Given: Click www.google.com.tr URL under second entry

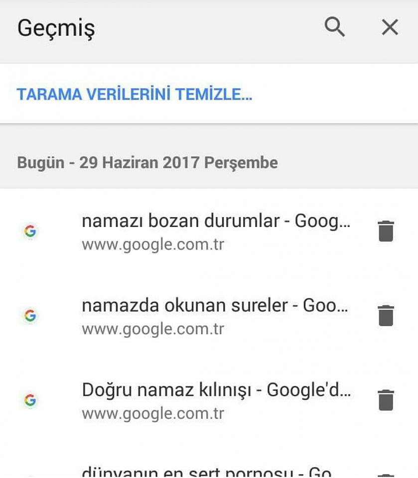Looking at the screenshot, I should (153, 329).
